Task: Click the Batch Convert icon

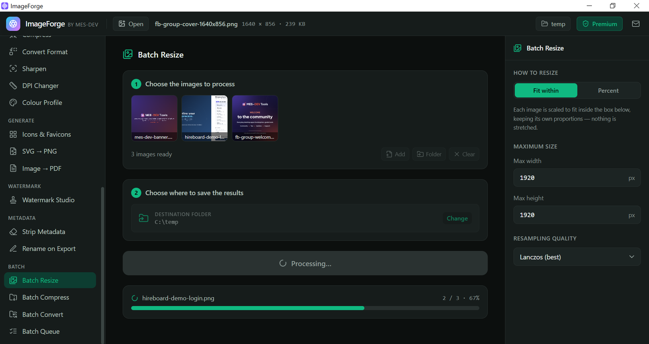Action: pos(13,314)
